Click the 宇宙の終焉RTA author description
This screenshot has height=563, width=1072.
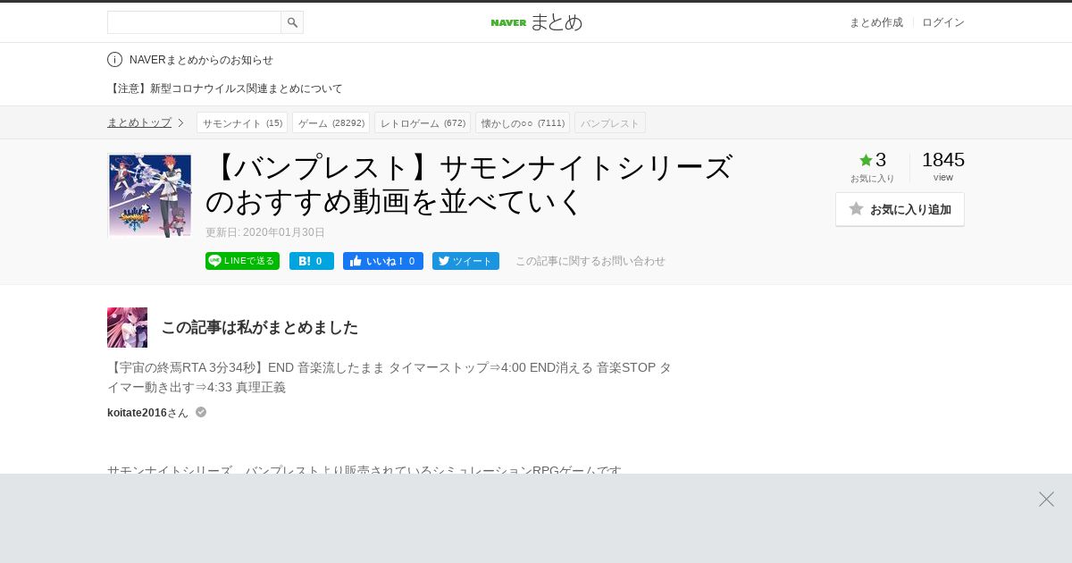(x=389, y=377)
